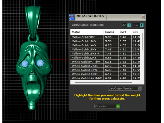Select the White Gold:14KX1 row
The width and height of the screenshot is (164, 123).
[105, 74]
